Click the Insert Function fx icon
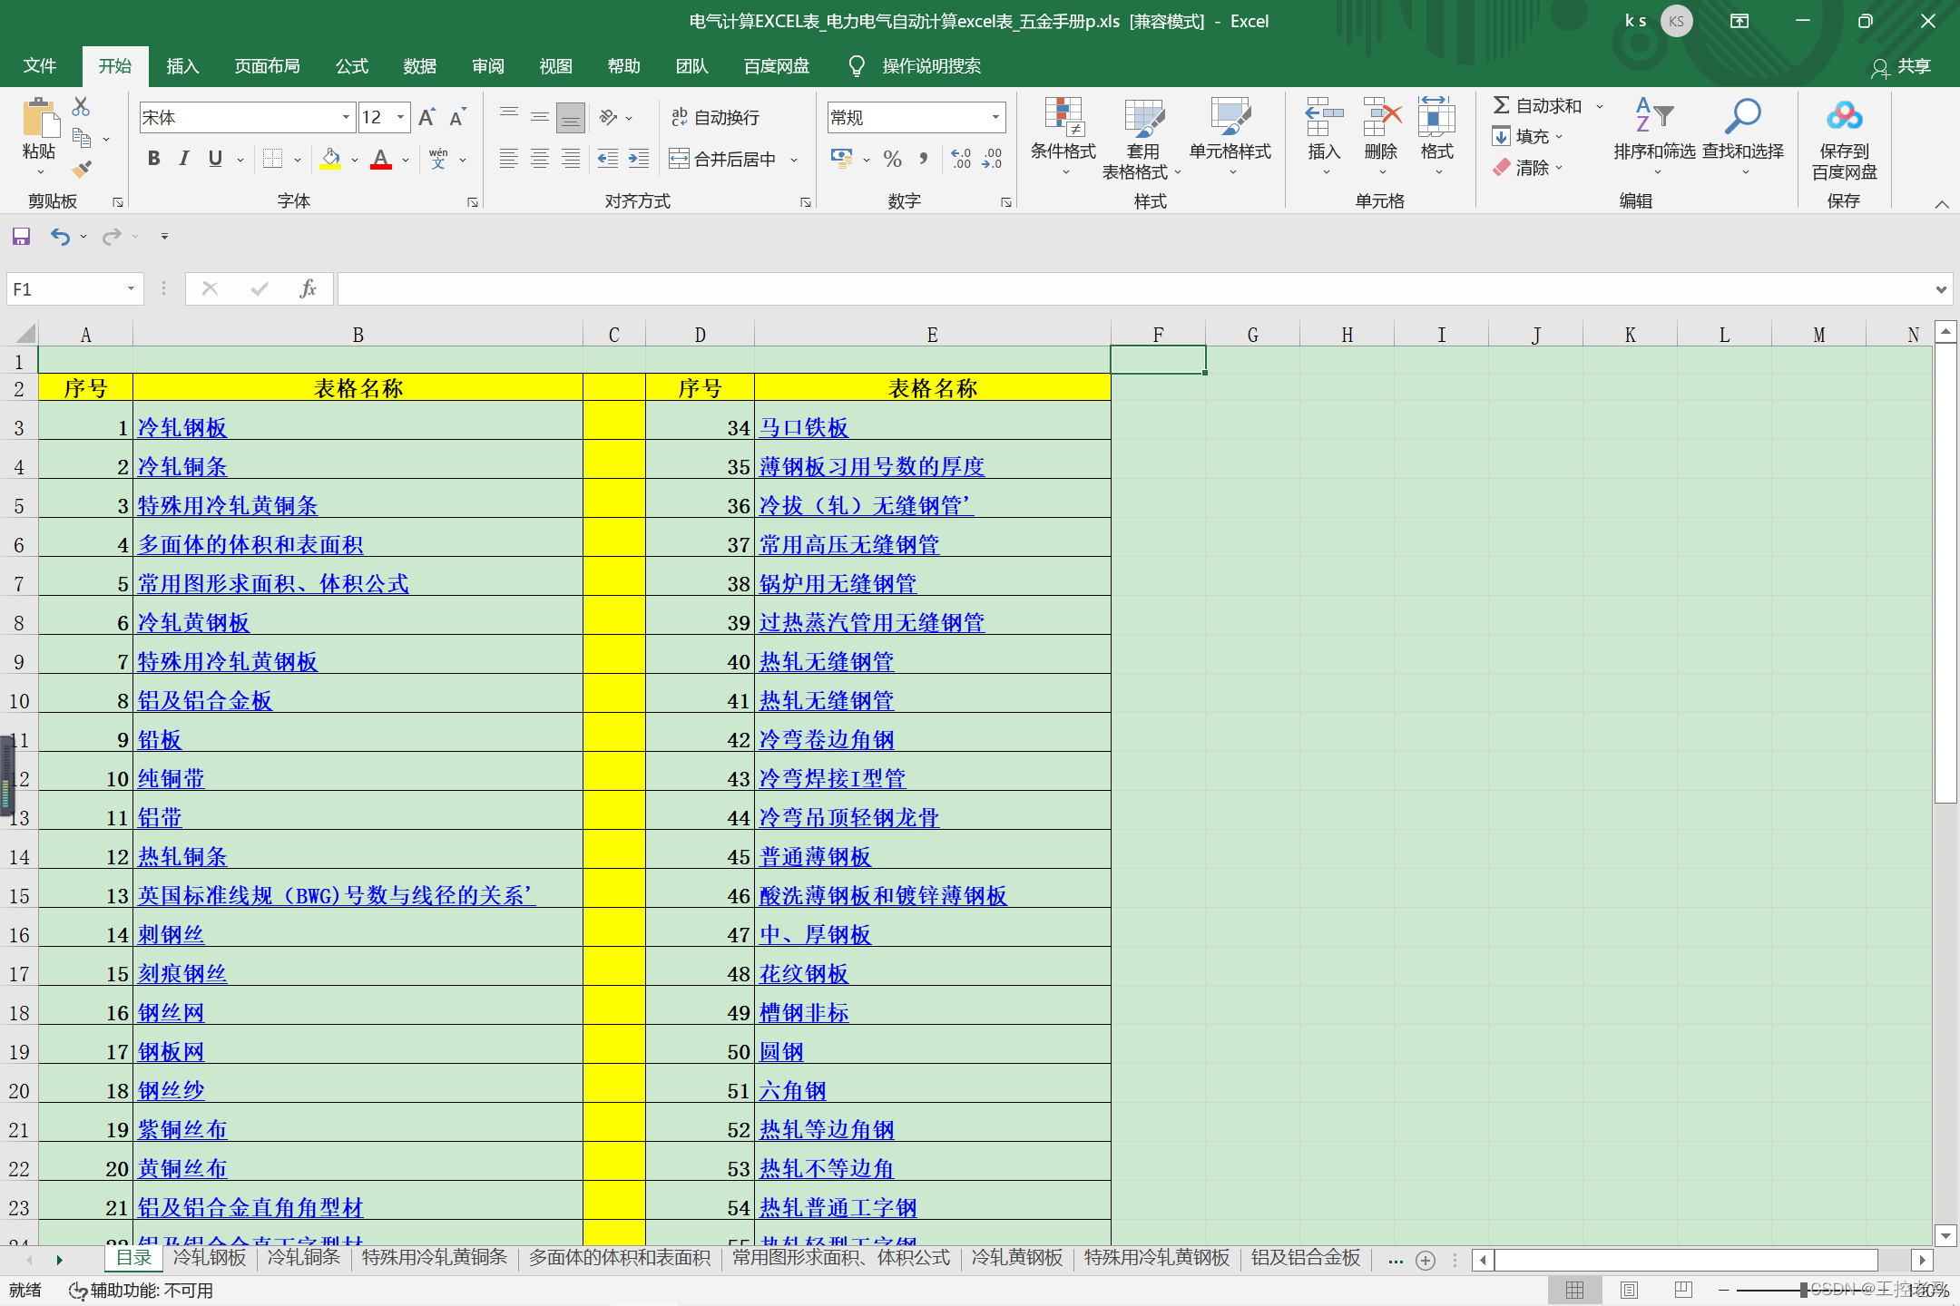The width and height of the screenshot is (1960, 1306). tap(308, 288)
